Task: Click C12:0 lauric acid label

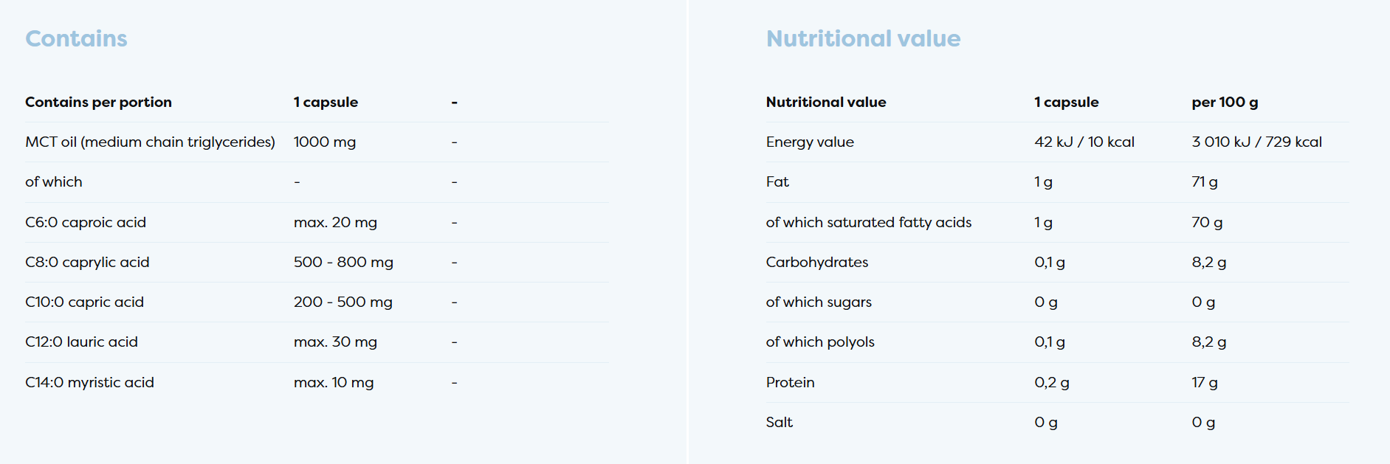Action: 81,342
